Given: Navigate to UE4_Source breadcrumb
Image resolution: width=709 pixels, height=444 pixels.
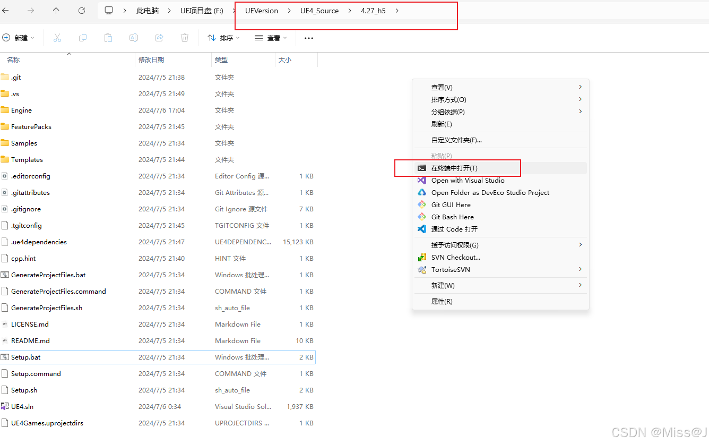Looking at the screenshot, I should point(319,11).
